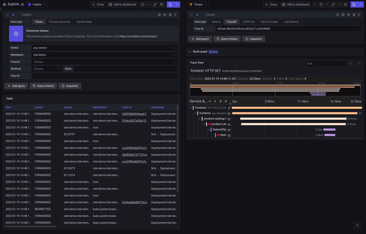
Task: Open the Verdict dropdown
Action: [105, 48]
